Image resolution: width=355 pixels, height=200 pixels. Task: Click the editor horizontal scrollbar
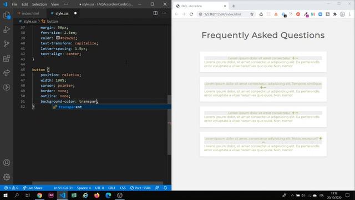pyautogui.click(x=98, y=183)
